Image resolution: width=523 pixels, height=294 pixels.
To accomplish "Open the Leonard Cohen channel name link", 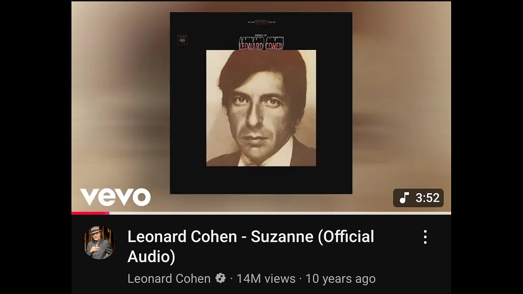I will pos(169,278).
